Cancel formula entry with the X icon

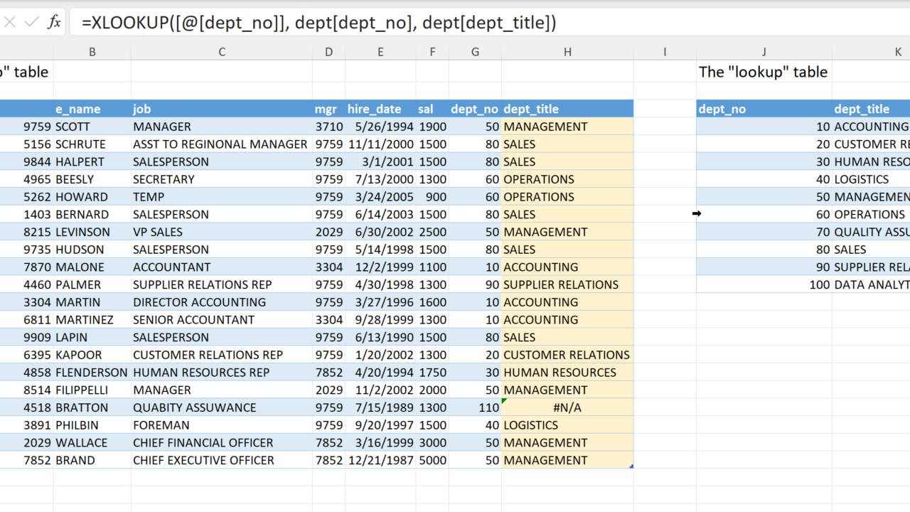click(10, 22)
